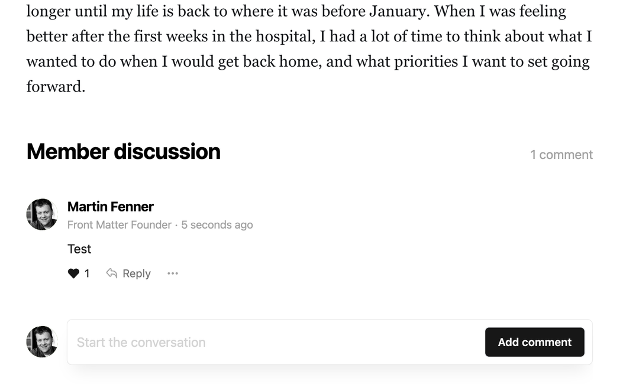Select the Member discussion heading
Image resolution: width=636 pixels, height=384 pixels.
tap(122, 152)
